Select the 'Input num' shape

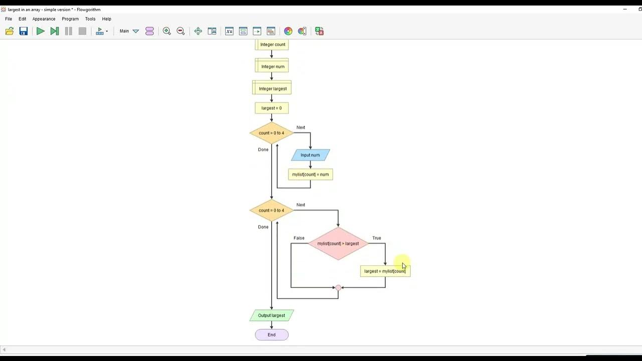(x=310, y=155)
